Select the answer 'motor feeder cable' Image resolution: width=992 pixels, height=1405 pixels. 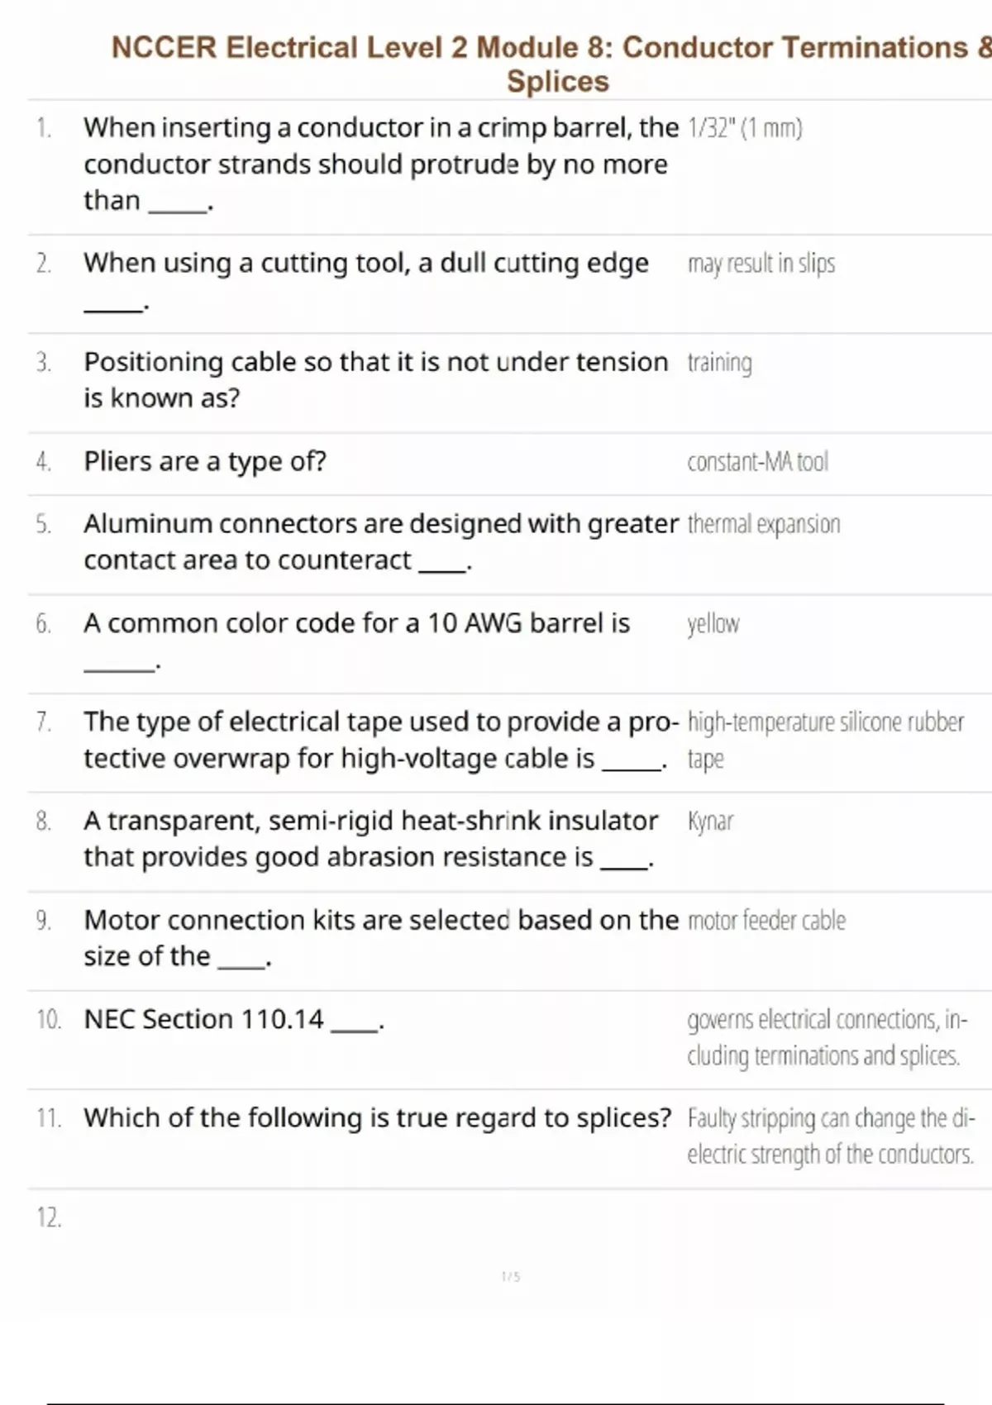[766, 921]
